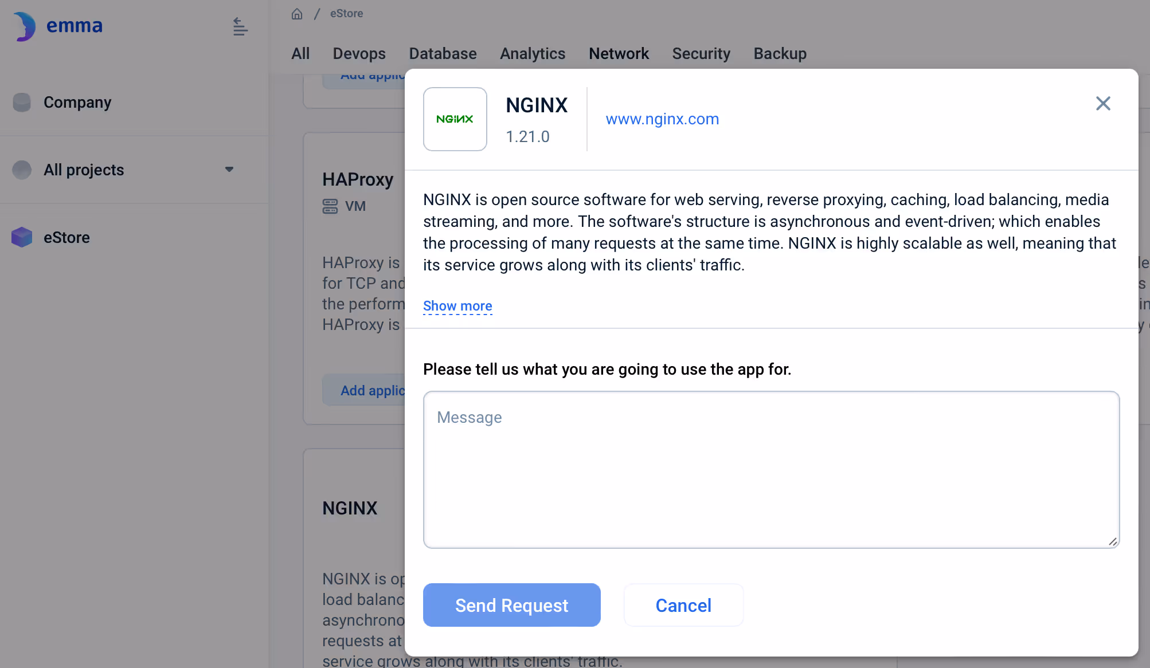This screenshot has height=668, width=1150.
Task: Click the NGINX logo in the dialog
Action: point(455,119)
